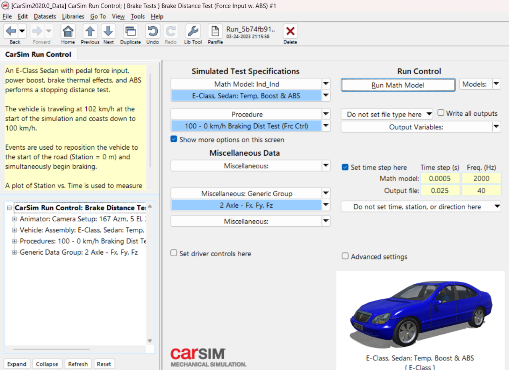Delete the run with the red X
The height and width of the screenshot is (370, 509).
290,31
